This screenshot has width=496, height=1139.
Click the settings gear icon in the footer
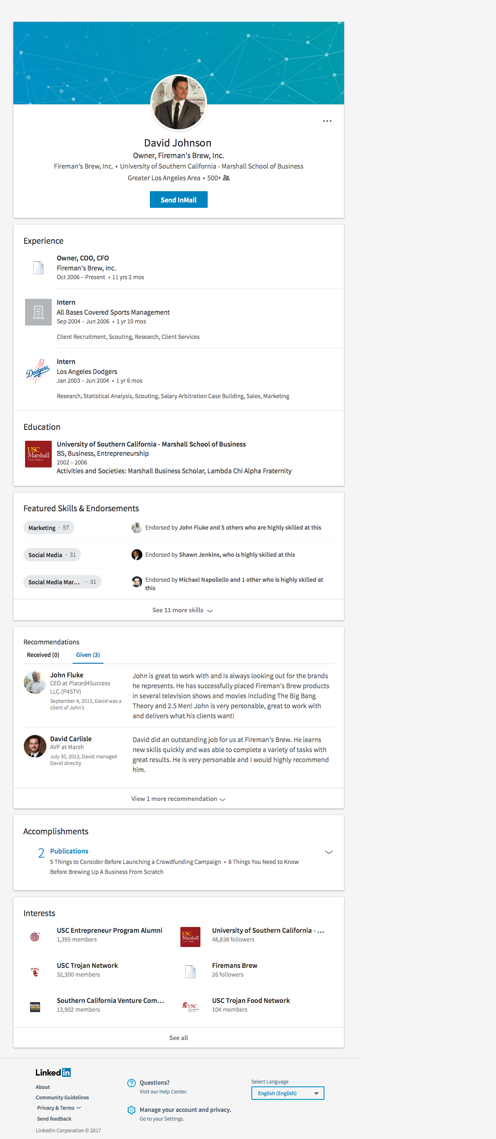coord(132,1110)
